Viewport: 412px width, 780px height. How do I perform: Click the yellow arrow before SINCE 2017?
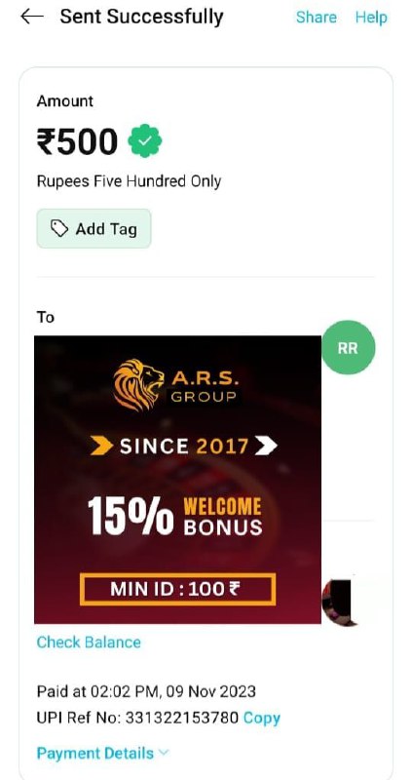(102, 447)
